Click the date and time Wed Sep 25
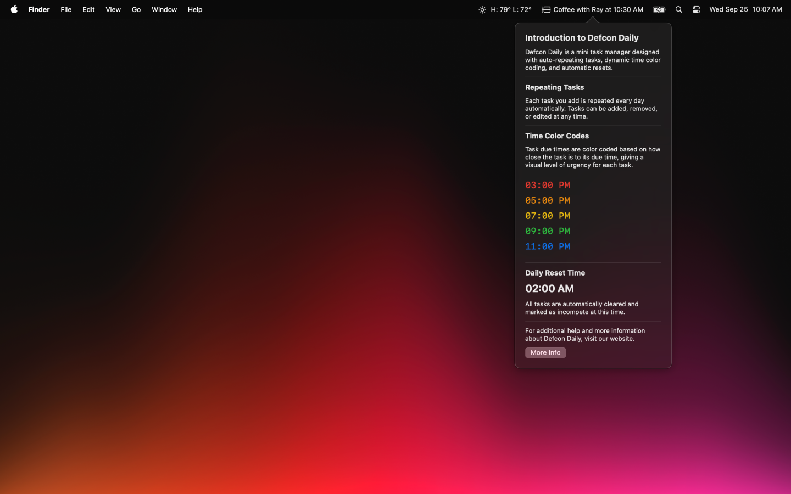The width and height of the screenshot is (791, 494). click(x=745, y=9)
